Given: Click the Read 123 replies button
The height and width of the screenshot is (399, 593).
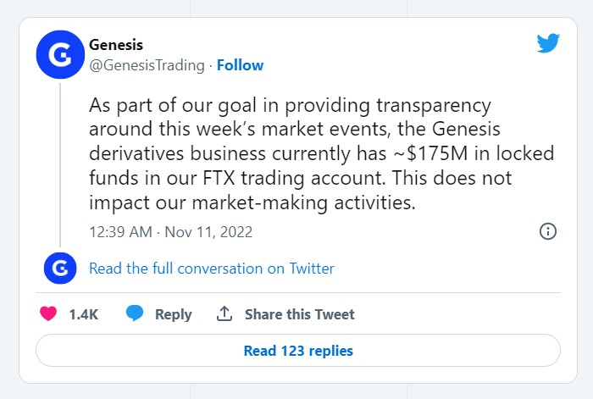Looking at the screenshot, I should tap(297, 350).
